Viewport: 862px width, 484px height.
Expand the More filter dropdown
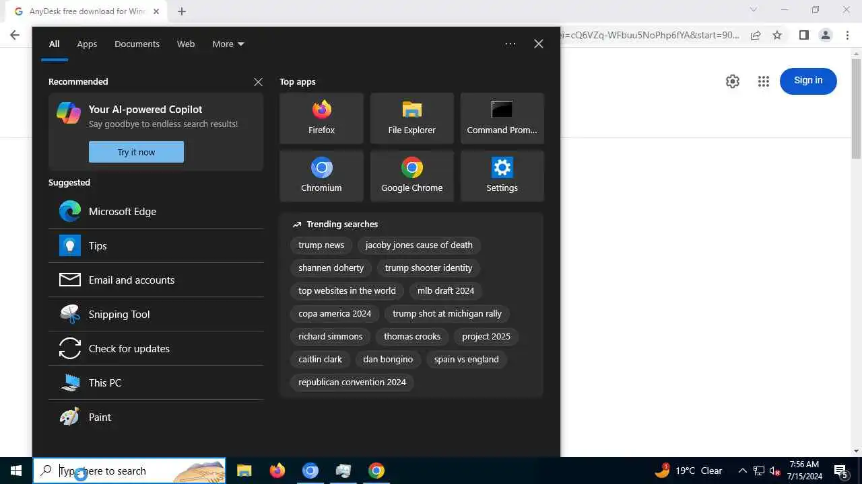[x=228, y=44]
